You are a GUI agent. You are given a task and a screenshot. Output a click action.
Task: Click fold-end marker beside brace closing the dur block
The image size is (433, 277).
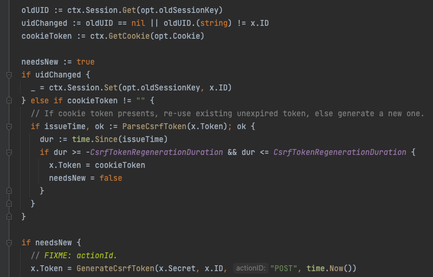pos(9,191)
